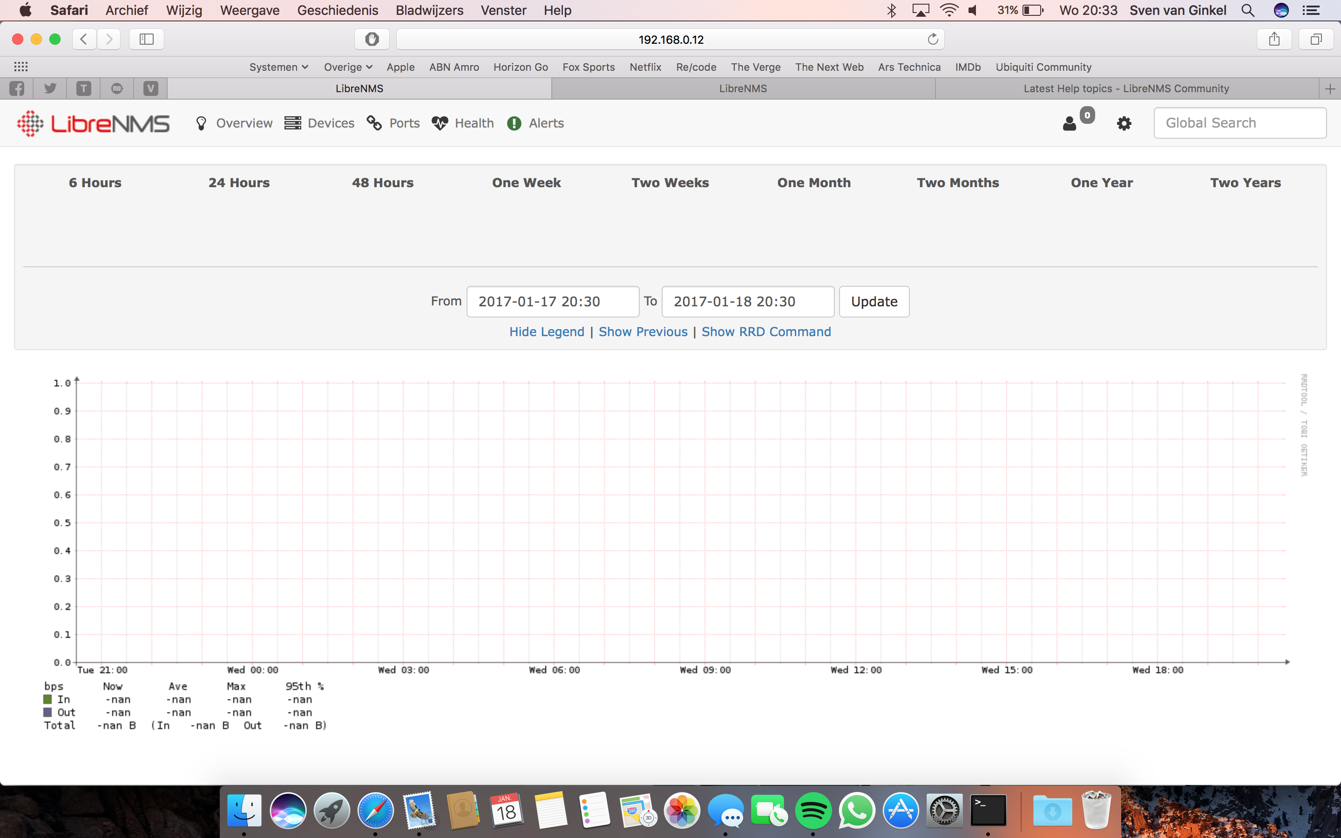Image resolution: width=1341 pixels, height=838 pixels.
Task: Select the Two Weeks graph range
Action: (x=670, y=183)
